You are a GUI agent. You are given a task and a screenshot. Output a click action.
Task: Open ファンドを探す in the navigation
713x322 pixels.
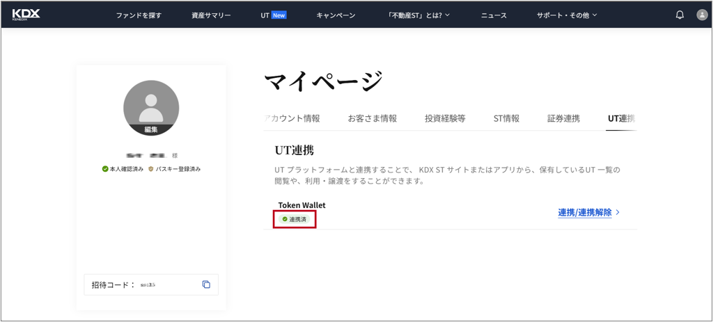139,15
